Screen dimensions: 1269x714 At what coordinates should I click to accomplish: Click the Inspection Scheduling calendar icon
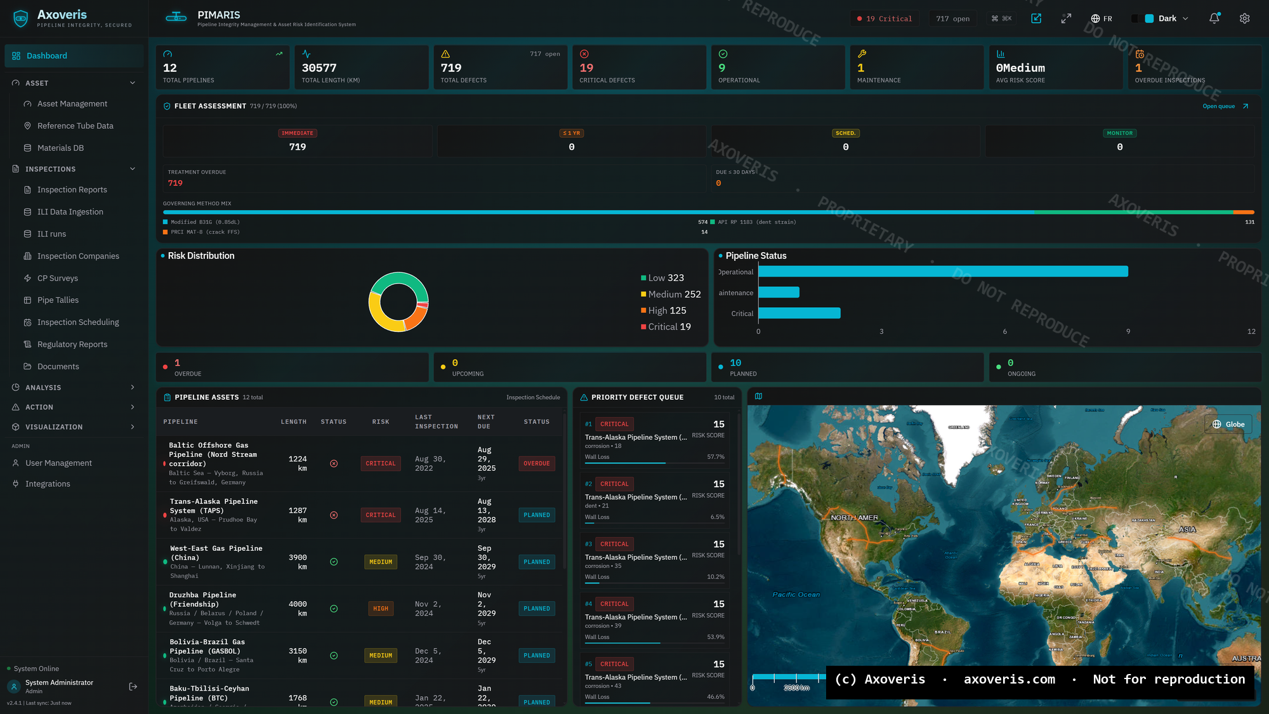27,322
